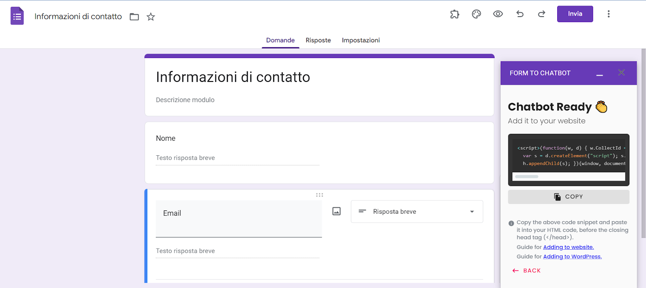Preview the form with the eye icon
This screenshot has width=646, height=288.
(498, 14)
